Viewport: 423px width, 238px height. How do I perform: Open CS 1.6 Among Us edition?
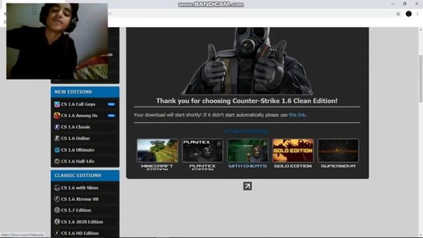coord(79,116)
